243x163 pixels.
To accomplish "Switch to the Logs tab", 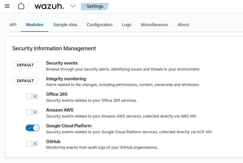I will [126, 25].
